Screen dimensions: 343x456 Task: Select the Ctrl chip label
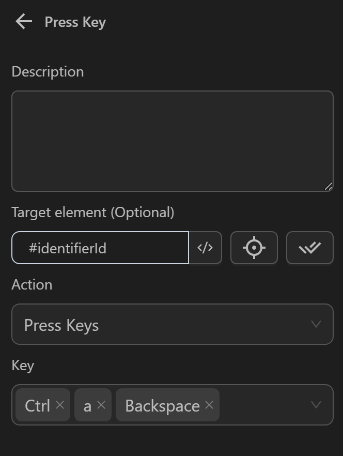pos(37,405)
